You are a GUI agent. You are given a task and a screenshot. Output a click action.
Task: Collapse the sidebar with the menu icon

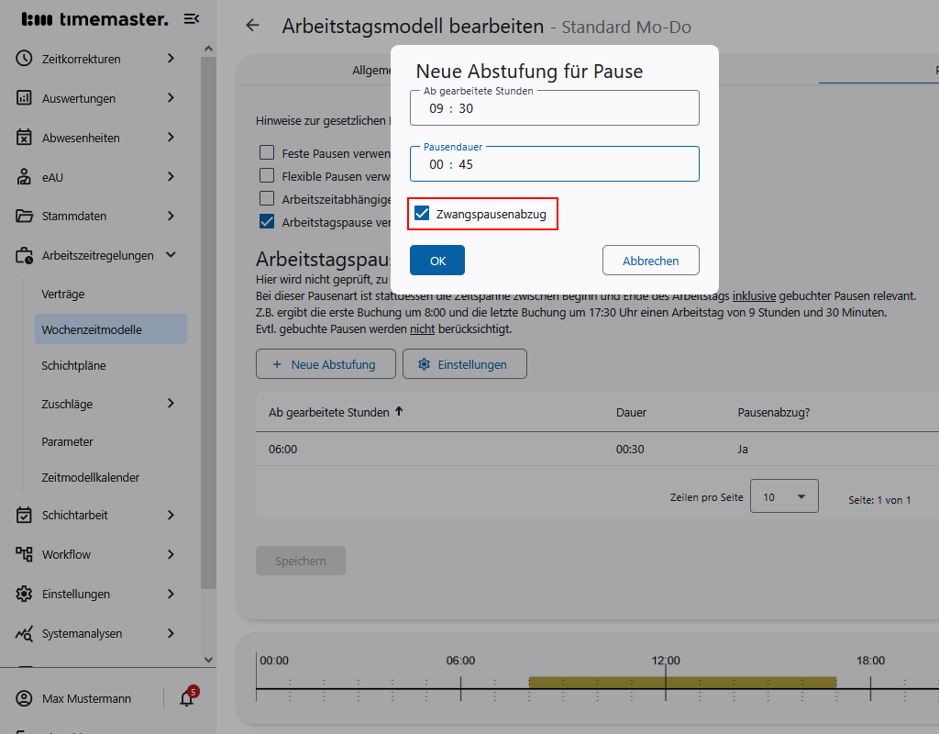pos(192,19)
